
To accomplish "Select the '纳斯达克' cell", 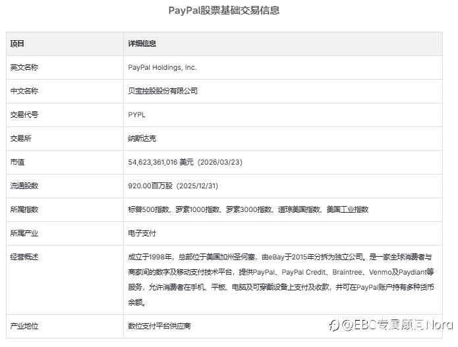I will 142,138.
